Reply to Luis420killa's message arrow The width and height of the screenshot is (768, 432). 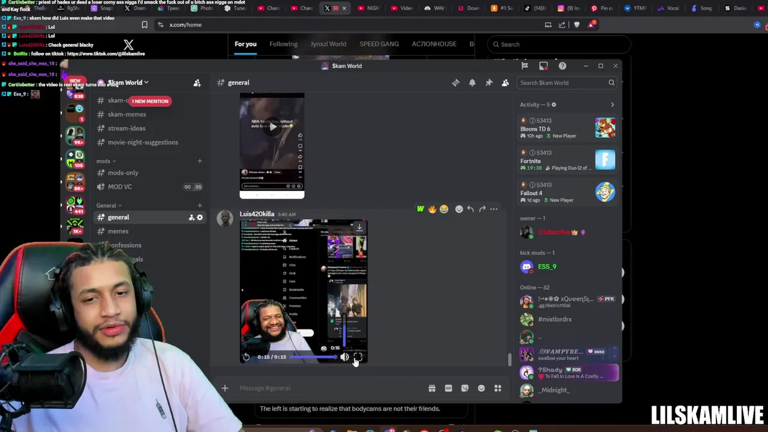[x=470, y=209]
